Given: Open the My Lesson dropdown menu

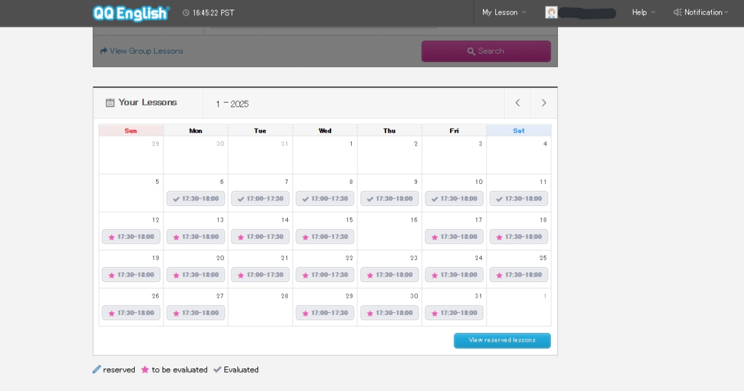Looking at the screenshot, I should (504, 12).
